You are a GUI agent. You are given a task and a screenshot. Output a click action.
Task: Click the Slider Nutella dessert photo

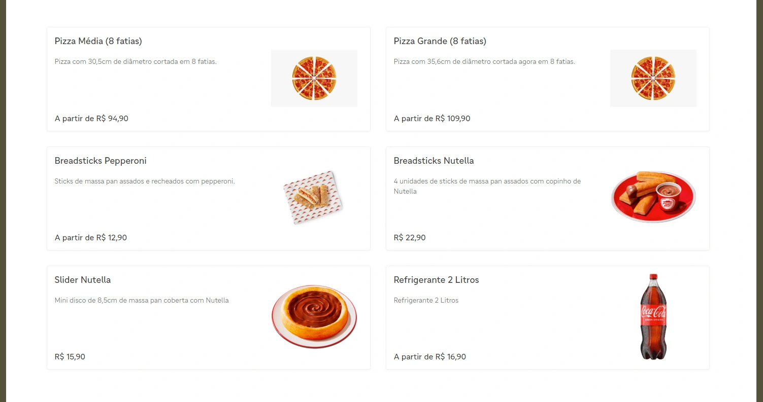point(314,316)
